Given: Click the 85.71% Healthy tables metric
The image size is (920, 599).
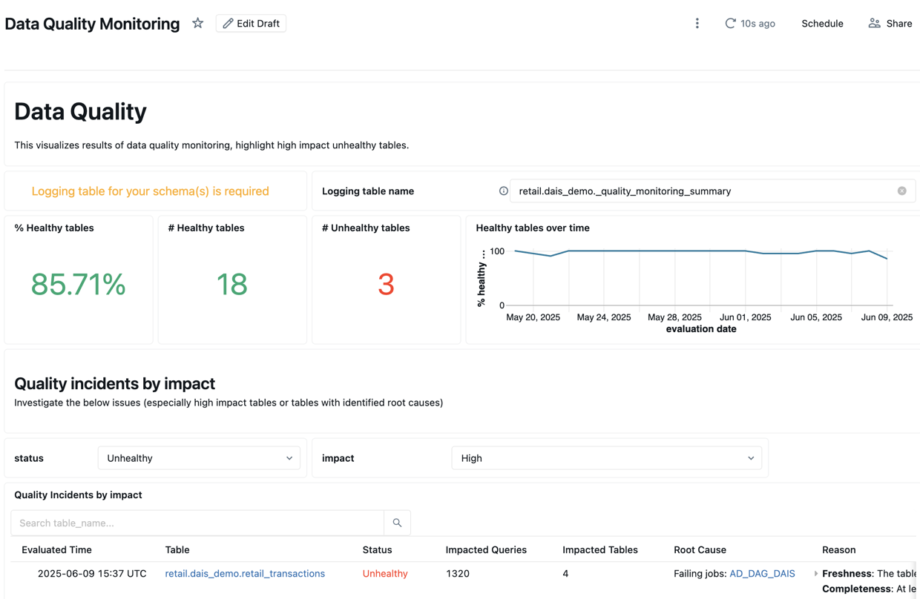Looking at the screenshot, I should point(77,285).
